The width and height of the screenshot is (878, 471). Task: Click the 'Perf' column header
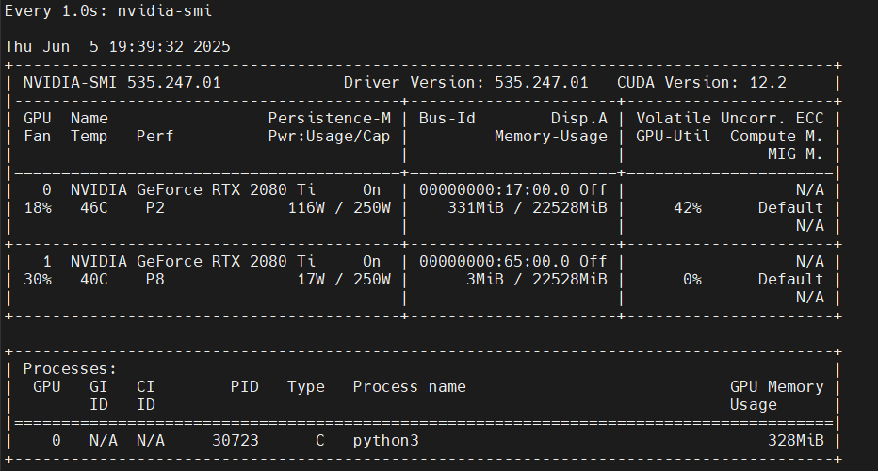click(x=155, y=137)
